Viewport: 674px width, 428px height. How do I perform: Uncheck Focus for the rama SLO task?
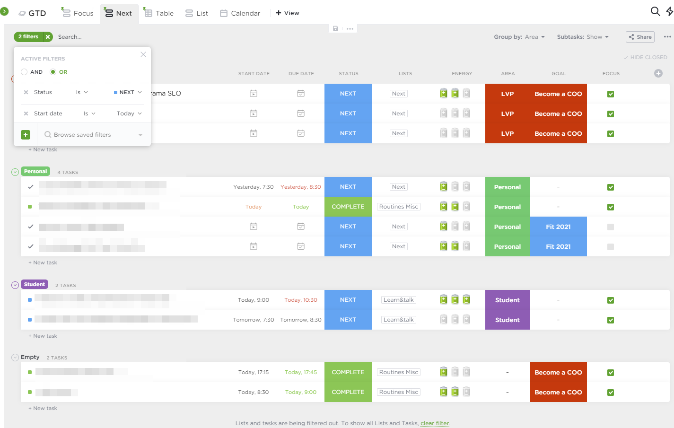point(611,94)
